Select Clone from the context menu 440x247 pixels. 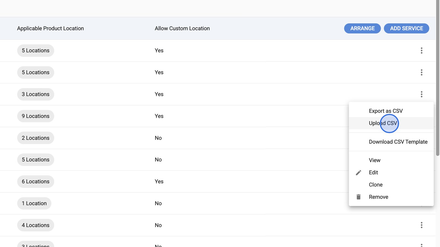376,185
